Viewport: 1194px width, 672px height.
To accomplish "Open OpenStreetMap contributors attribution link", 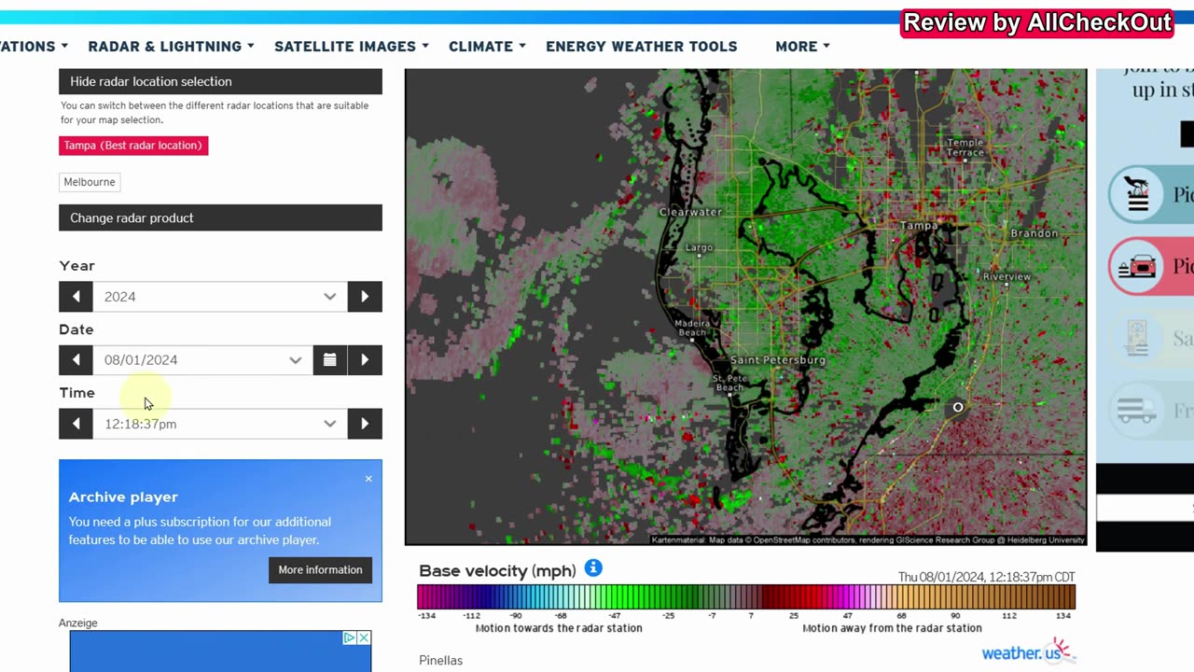I will coord(804,539).
